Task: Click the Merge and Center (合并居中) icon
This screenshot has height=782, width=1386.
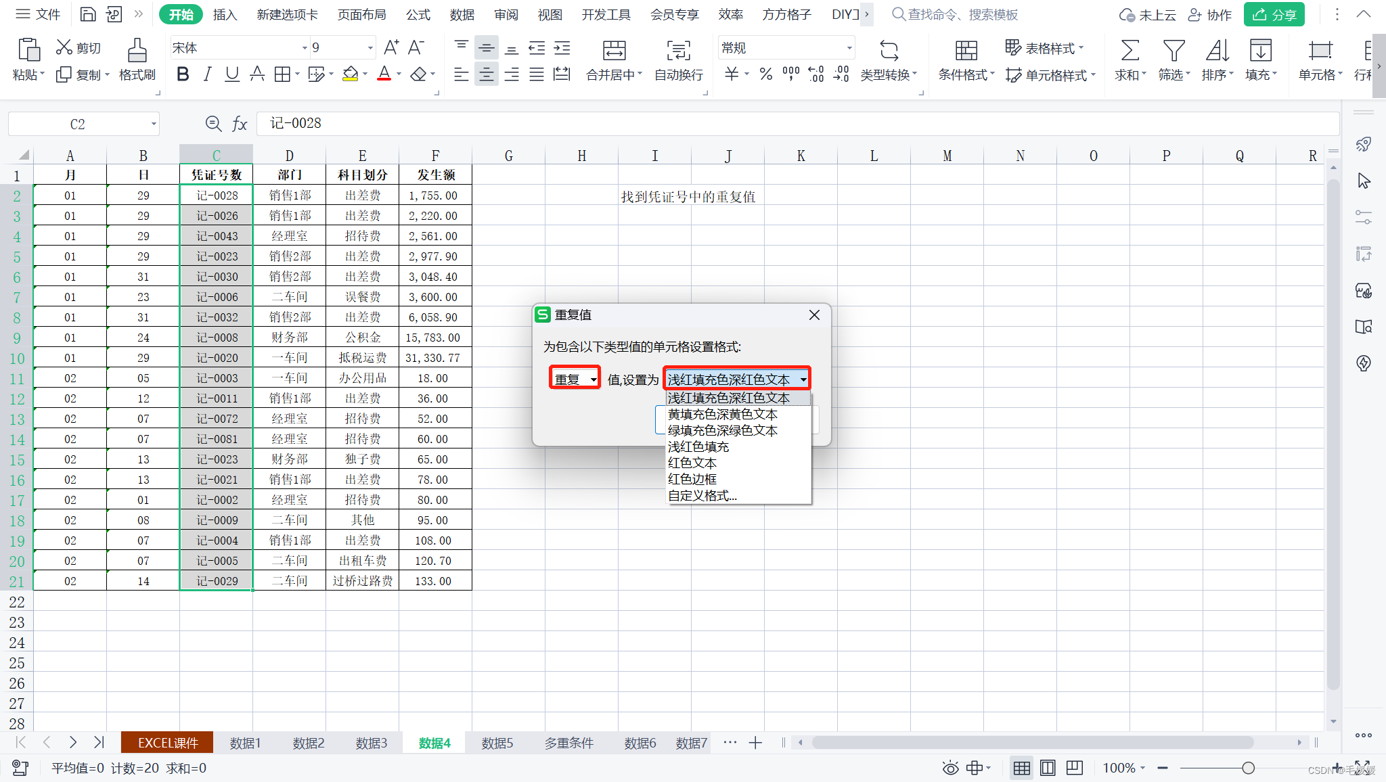Action: pos(614,51)
